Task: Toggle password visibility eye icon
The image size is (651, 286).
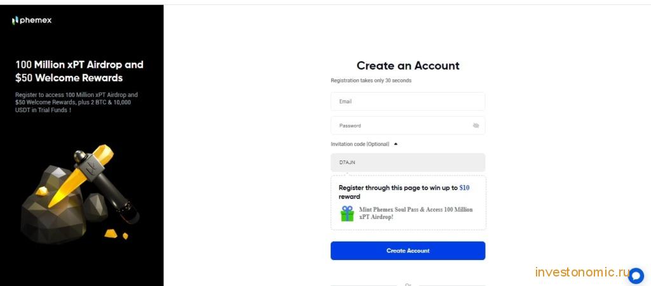Action: coord(476,126)
